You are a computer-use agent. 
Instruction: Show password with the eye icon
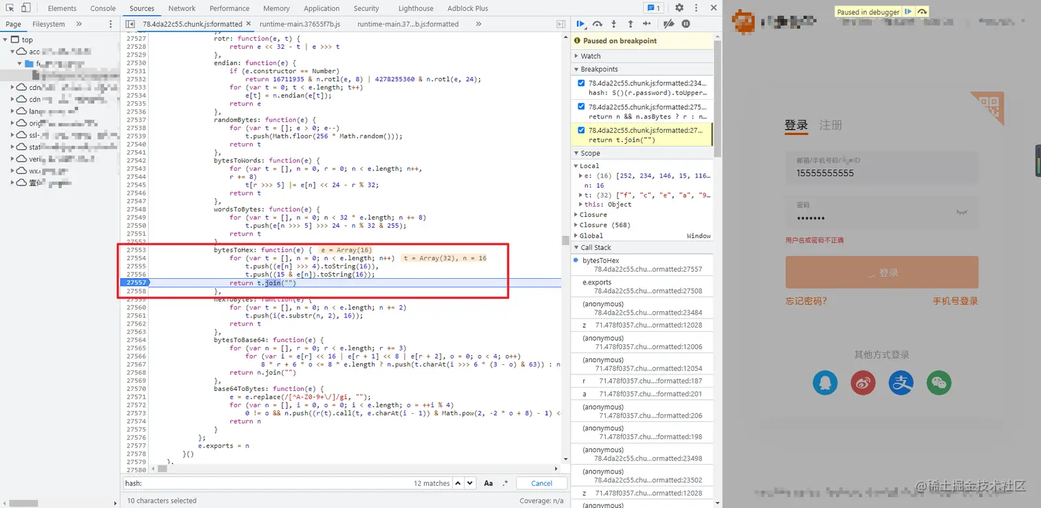(962, 213)
